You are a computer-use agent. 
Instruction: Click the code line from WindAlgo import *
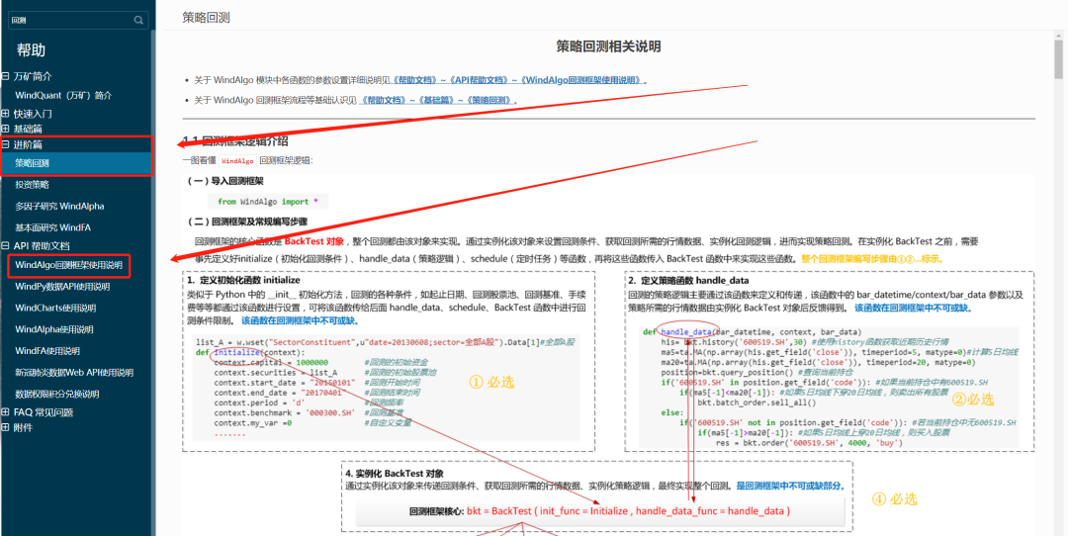pyautogui.click(x=268, y=202)
